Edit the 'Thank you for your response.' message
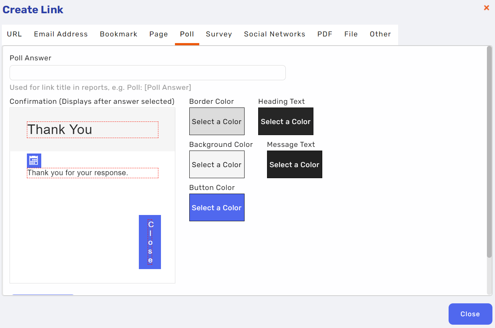The height and width of the screenshot is (328, 495). click(x=92, y=173)
